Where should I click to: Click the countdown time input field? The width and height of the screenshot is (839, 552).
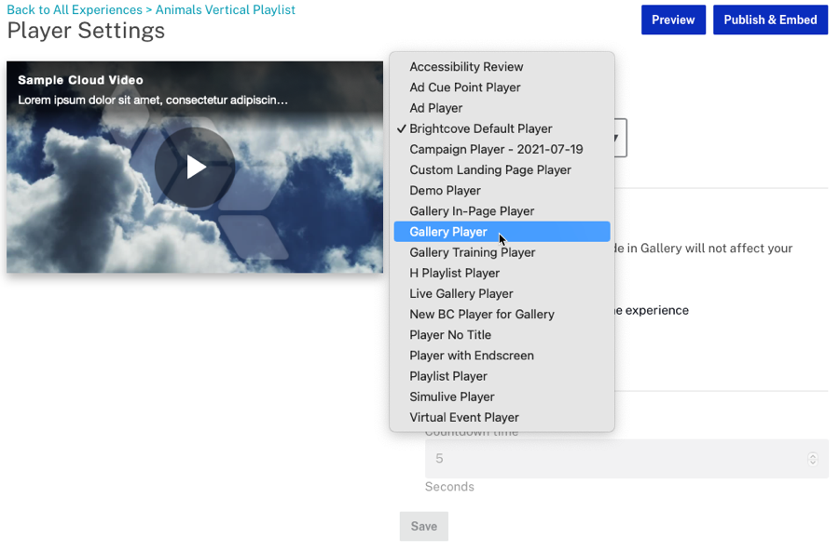click(x=626, y=459)
